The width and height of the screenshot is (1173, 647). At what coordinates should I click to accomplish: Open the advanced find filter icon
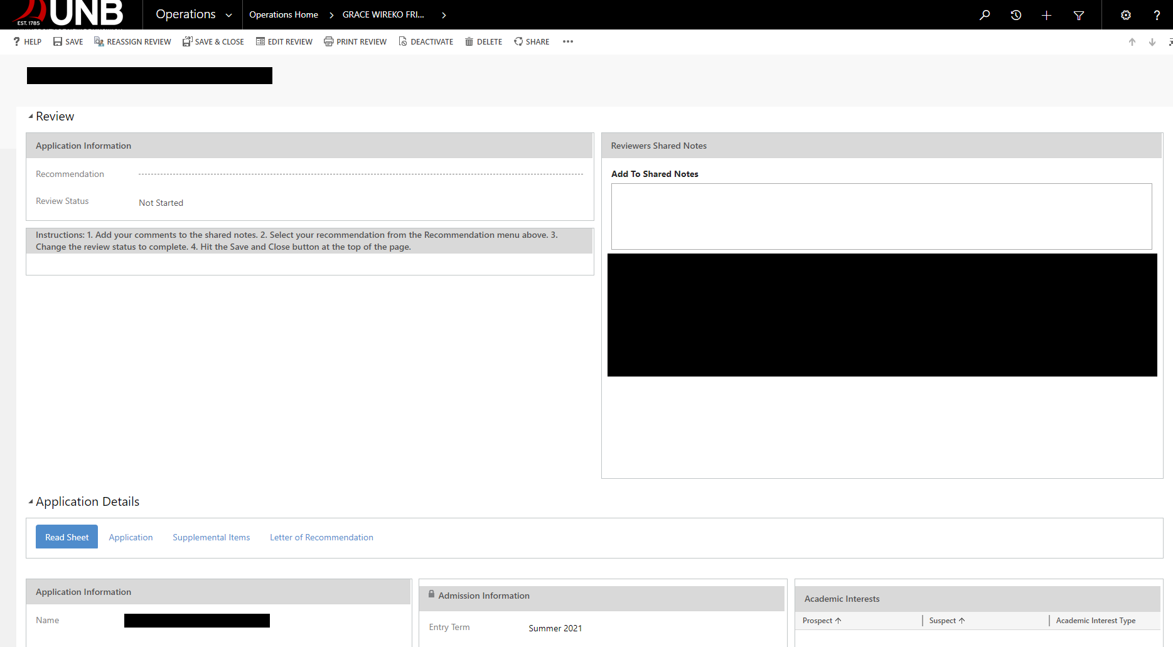(1079, 15)
